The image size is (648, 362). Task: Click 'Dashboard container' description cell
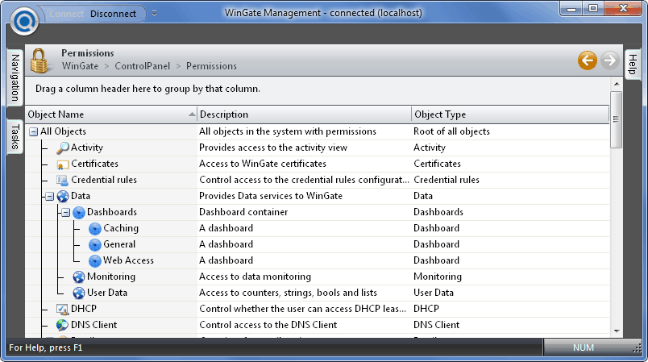[x=243, y=212]
